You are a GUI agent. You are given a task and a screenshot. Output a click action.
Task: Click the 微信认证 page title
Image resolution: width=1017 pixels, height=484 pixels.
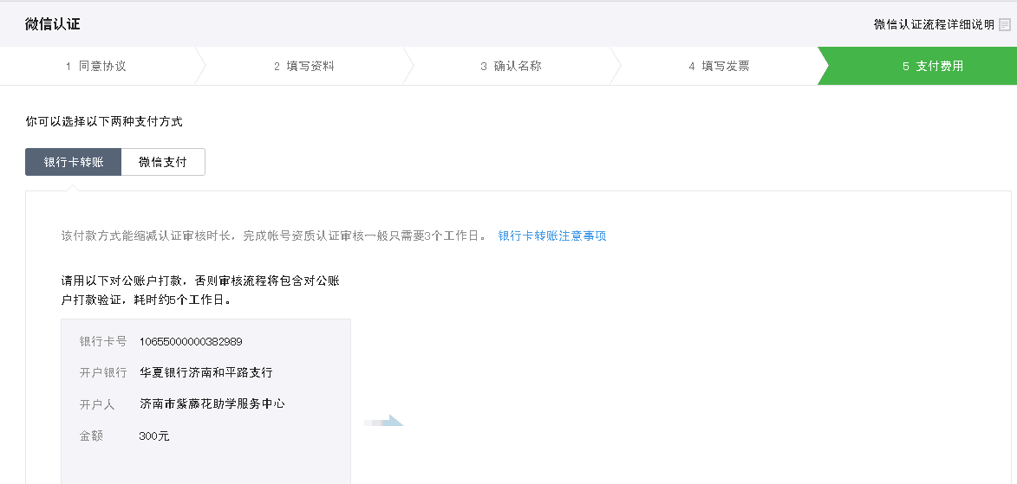click(53, 24)
